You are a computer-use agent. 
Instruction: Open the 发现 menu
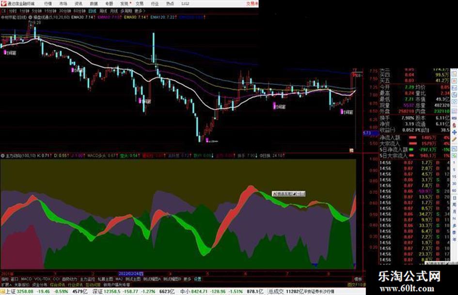pyautogui.click(x=124, y=4)
